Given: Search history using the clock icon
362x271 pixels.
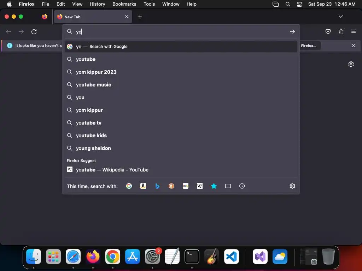Looking at the screenshot, I should pos(242,186).
